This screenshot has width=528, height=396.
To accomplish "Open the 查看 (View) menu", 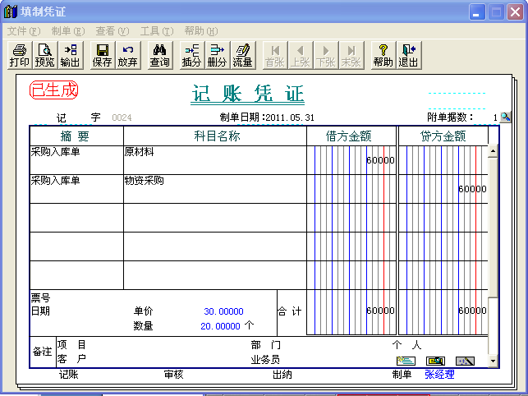I will [112, 30].
